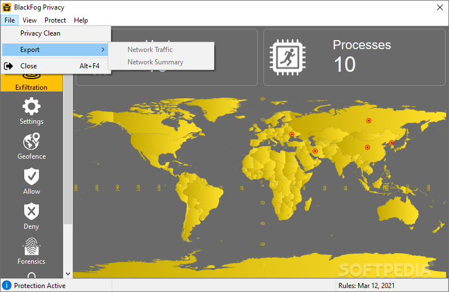
Task: Click the Alt+F4 shortcut label
Action: 89,66
